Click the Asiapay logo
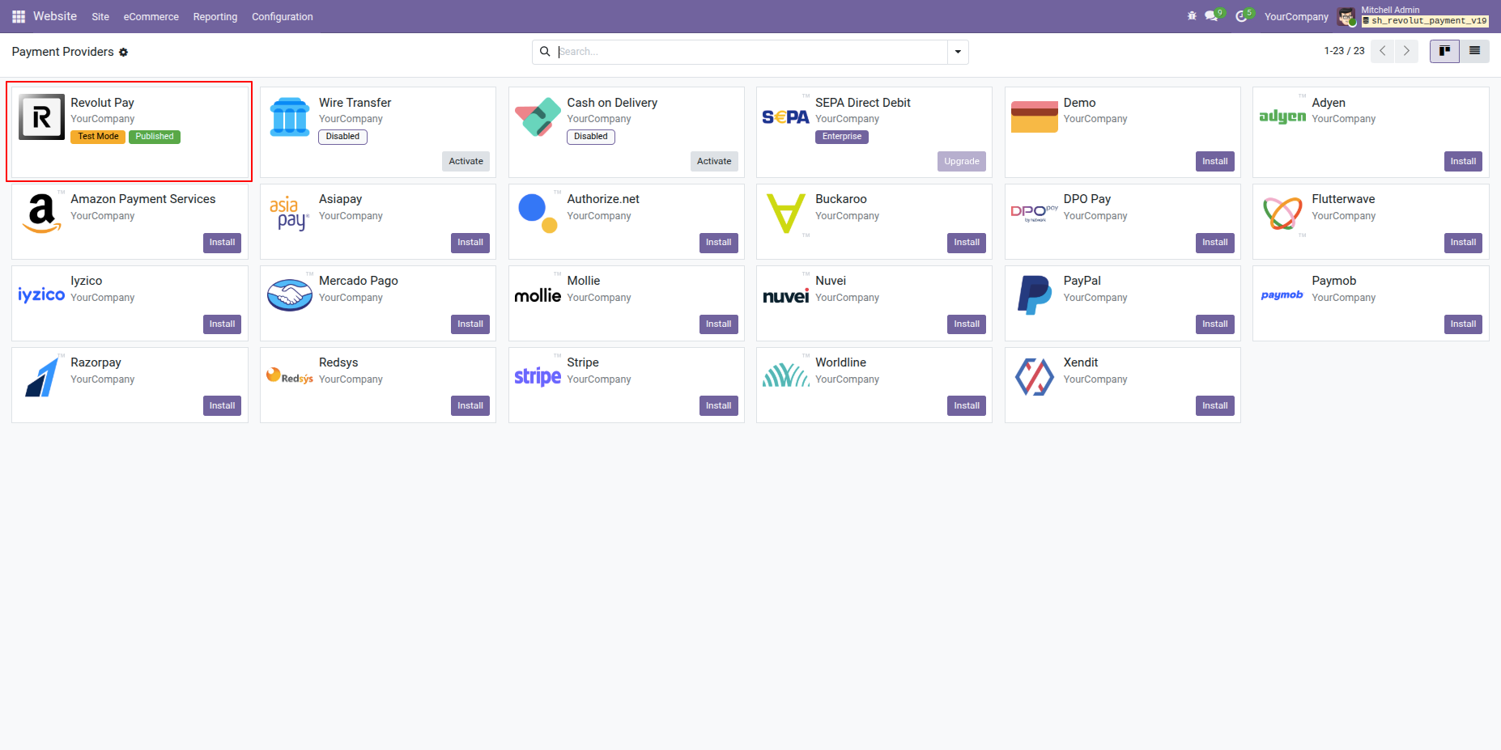1501x750 pixels. coord(290,214)
